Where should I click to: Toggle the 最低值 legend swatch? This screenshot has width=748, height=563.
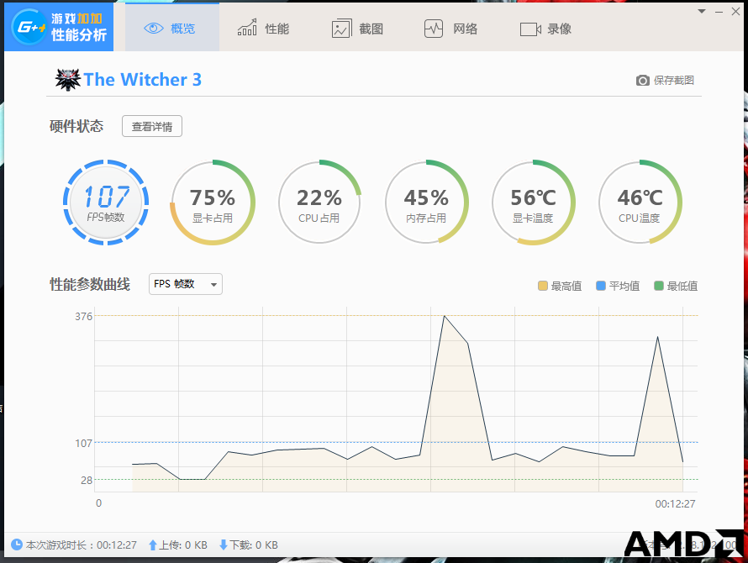pos(659,286)
